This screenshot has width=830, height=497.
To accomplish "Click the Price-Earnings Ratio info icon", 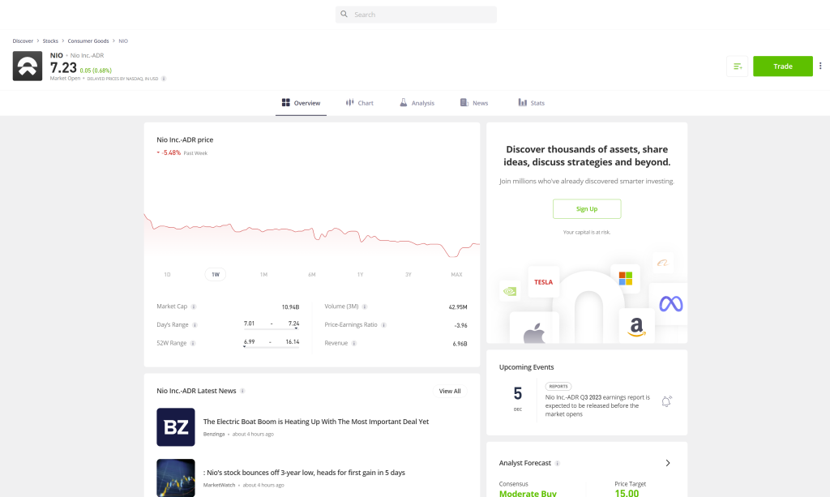I will 383,324.
